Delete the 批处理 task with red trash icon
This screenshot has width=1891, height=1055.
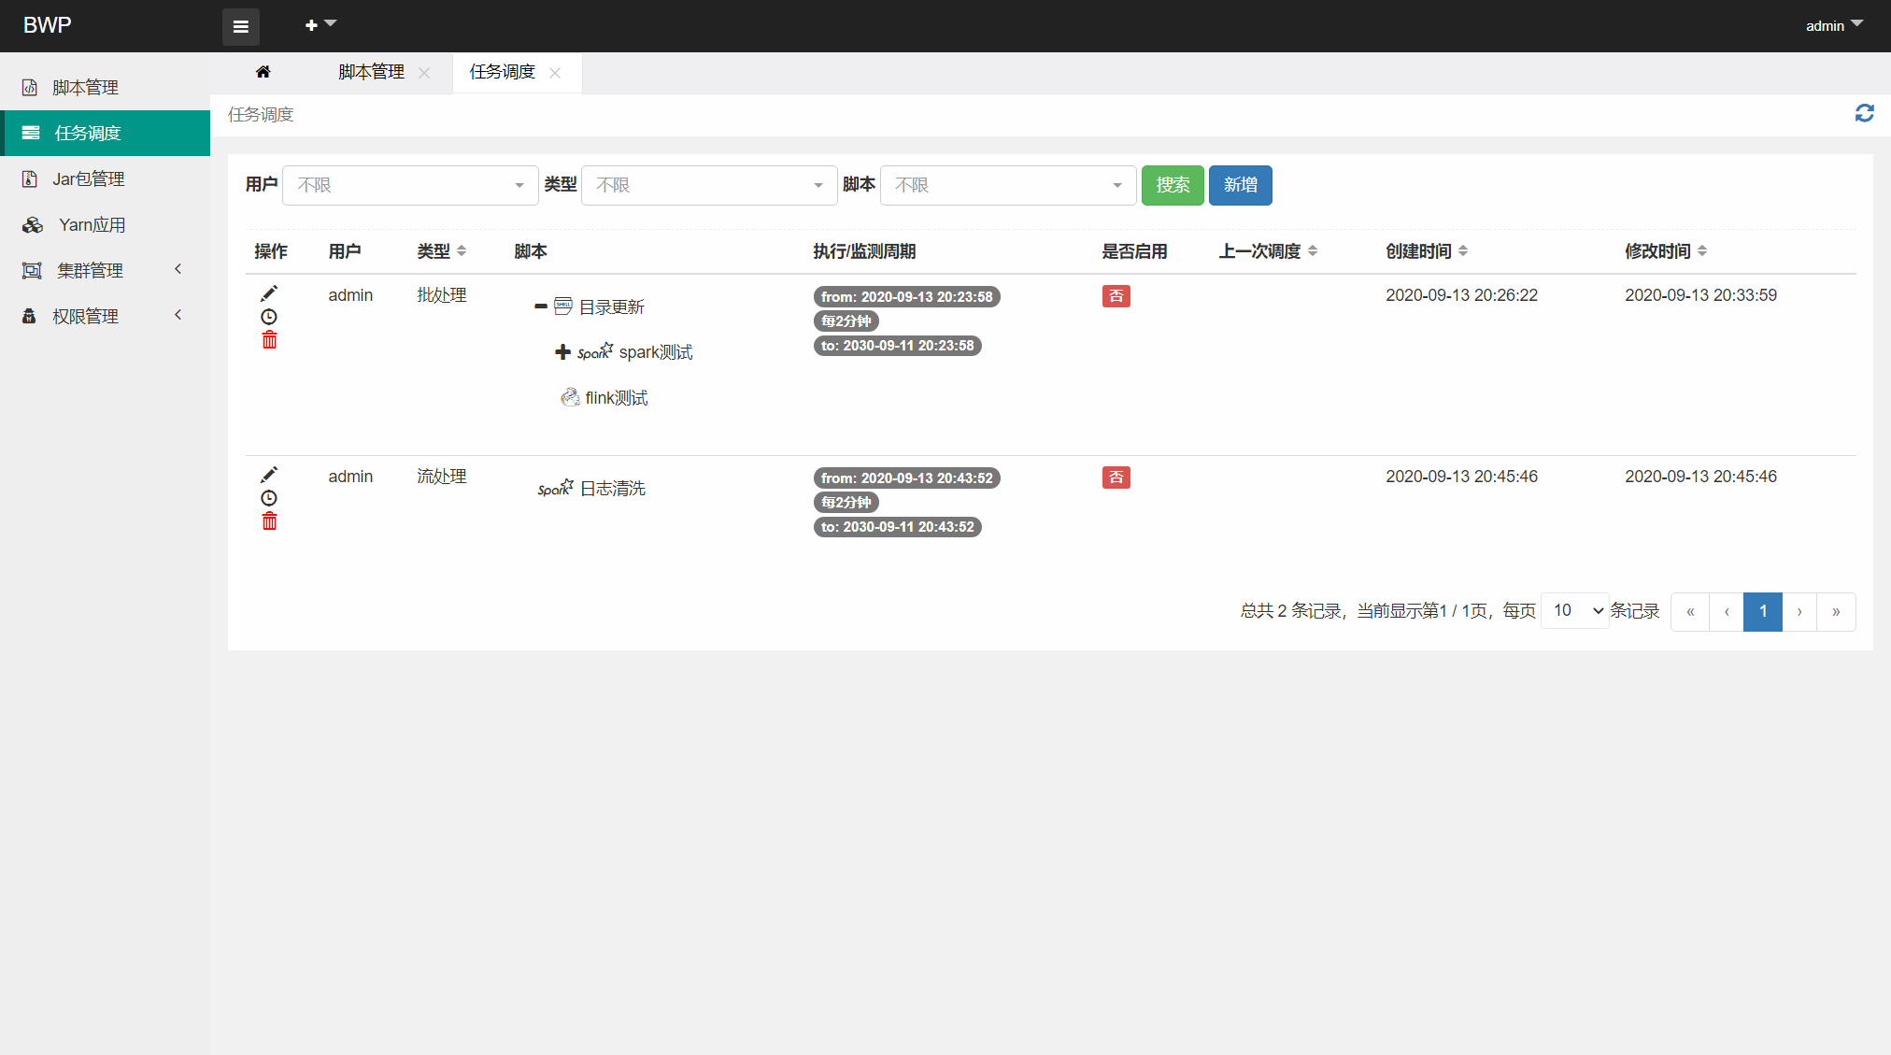coord(269,340)
